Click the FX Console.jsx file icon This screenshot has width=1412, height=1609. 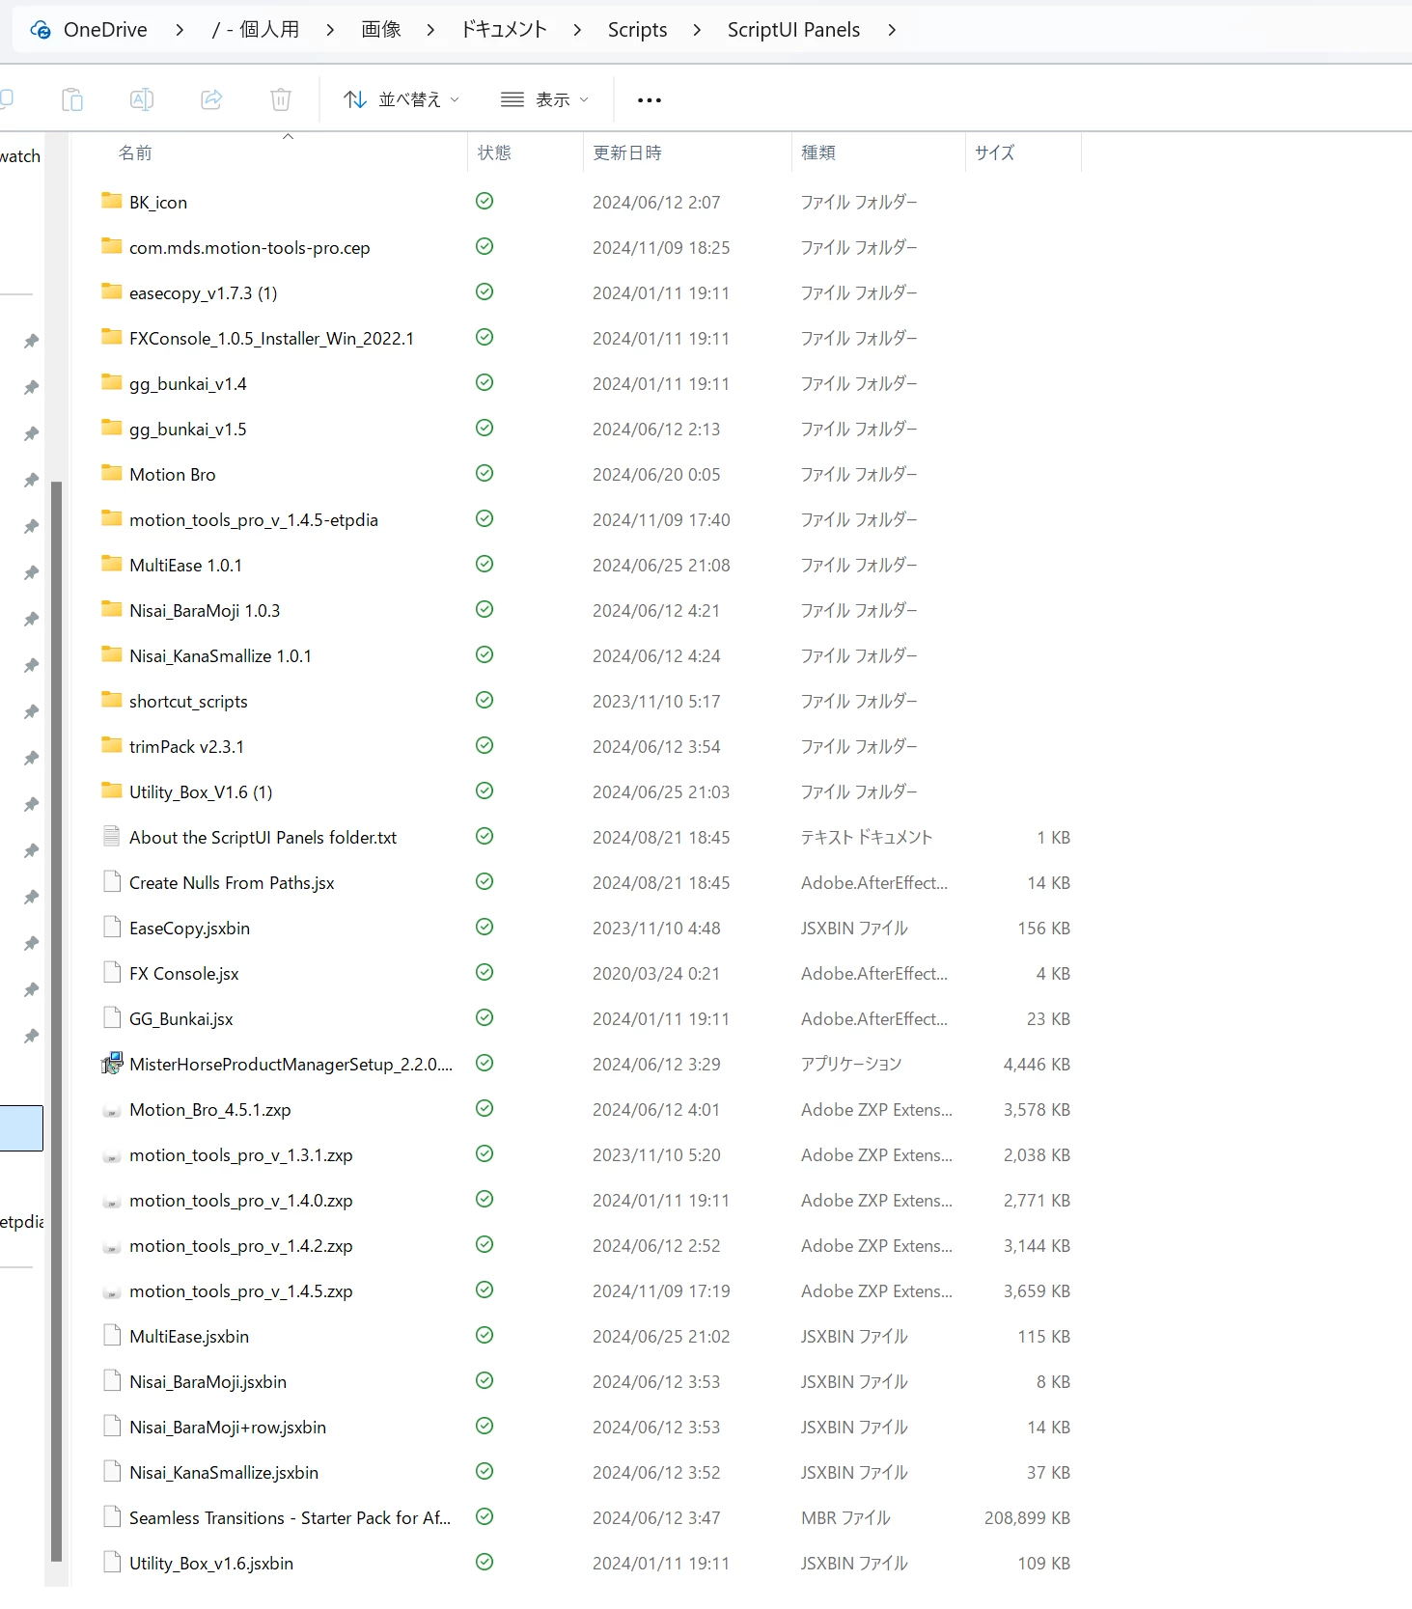(112, 972)
